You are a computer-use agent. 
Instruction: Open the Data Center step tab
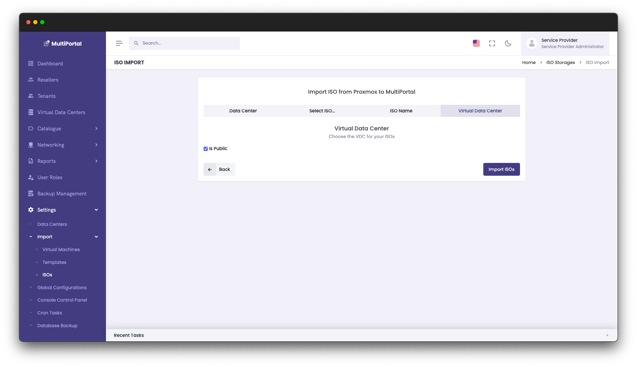(243, 111)
